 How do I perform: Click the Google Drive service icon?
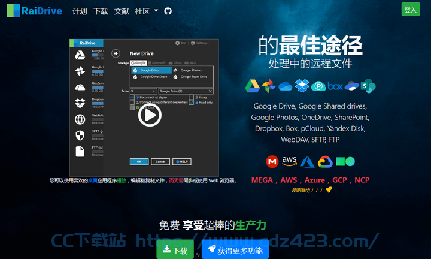pyautogui.click(x=253, y=86)
